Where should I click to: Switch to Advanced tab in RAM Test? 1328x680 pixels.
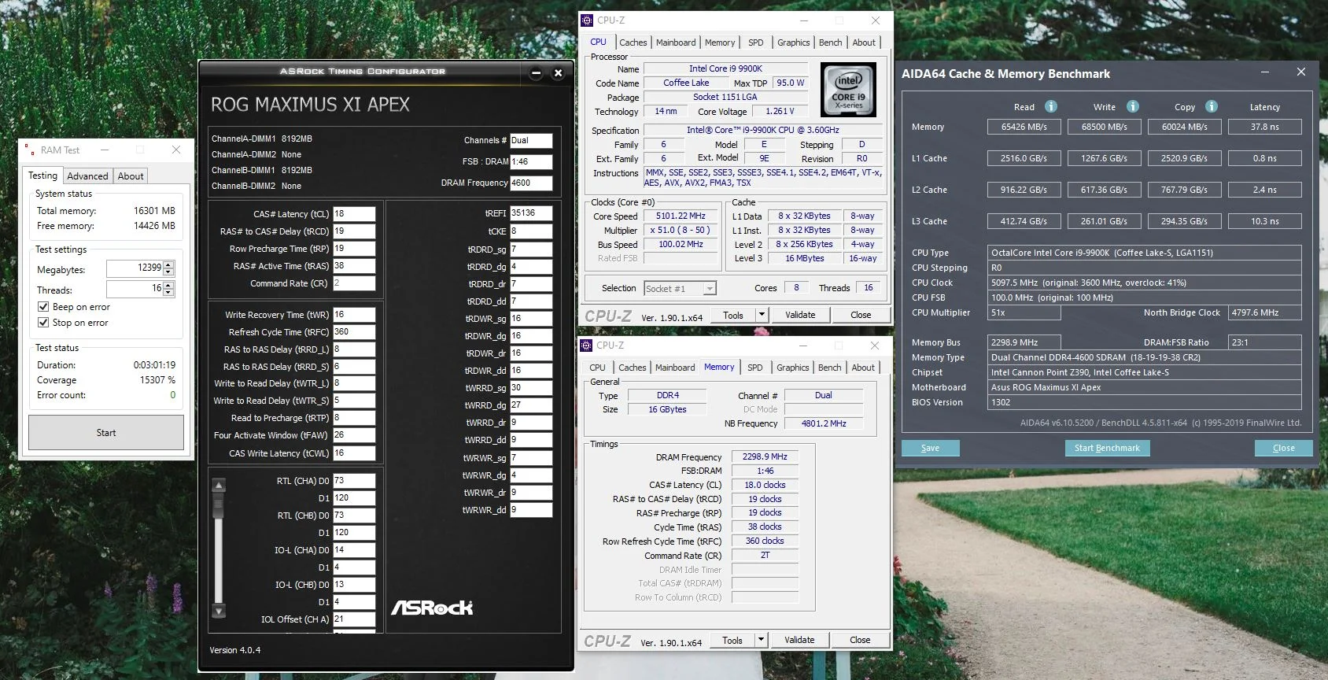(x=87, y=176)
